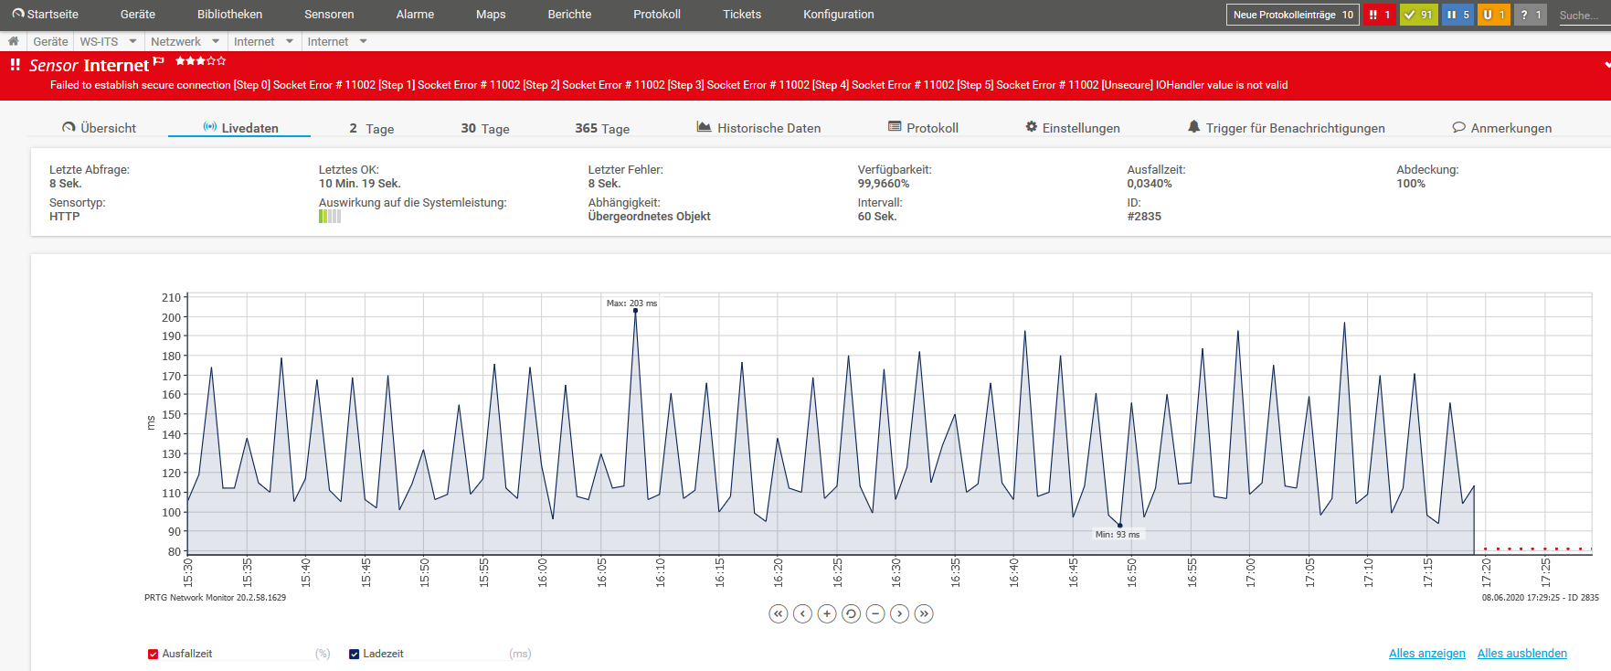
Task: Open the Alarme menu
Action: pyautogui.click(x=415, y=15)
